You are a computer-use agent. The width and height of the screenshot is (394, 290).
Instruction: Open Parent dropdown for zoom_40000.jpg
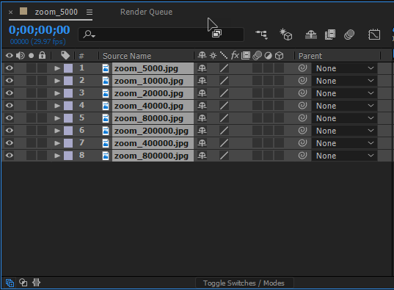pyautogui.click(x=345, y=106)
